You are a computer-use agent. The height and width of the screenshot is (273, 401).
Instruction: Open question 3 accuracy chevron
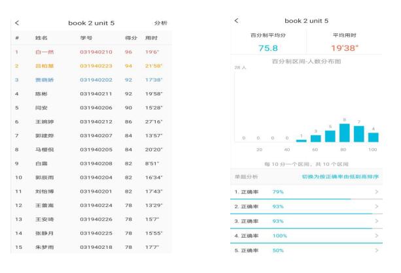(376, 221)
